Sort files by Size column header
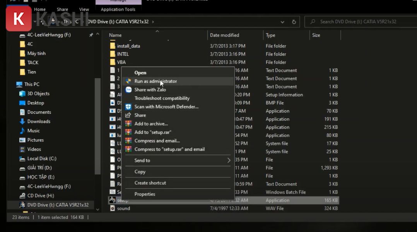This screenshot has height=232, width=417. [x=316, y=35]
